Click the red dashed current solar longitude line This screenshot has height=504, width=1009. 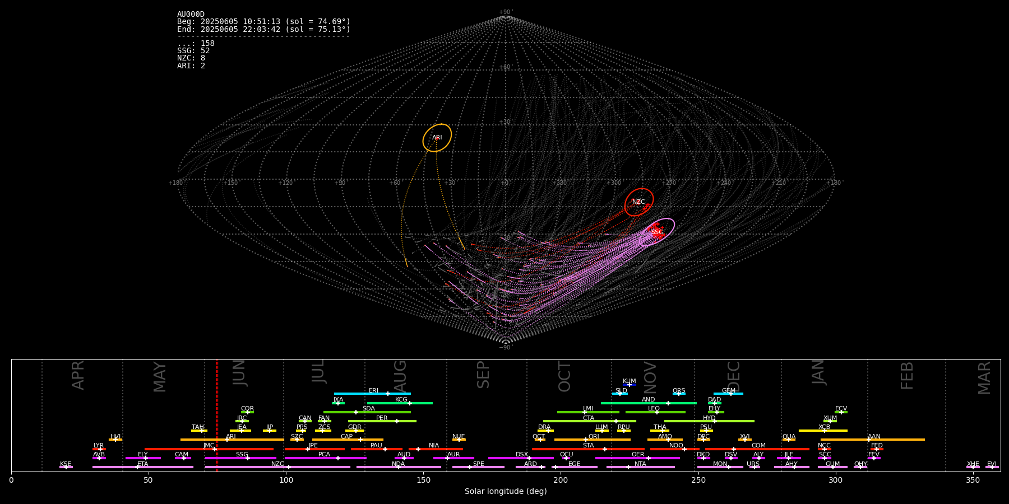[x=217, y=415]
